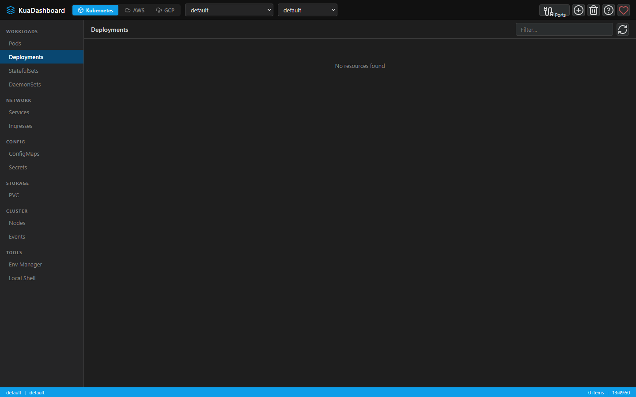View Events under Cluster
The height and width of the screenshot is (397, 636).
[42, 236]
